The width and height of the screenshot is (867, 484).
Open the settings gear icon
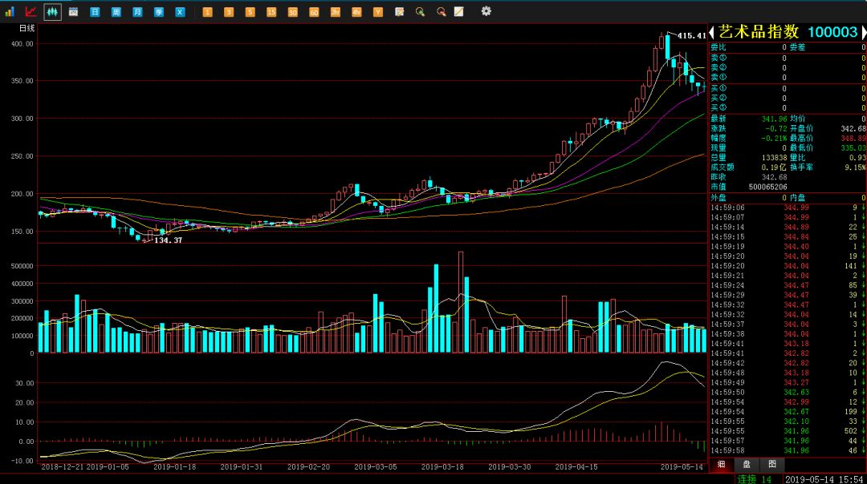[486, 11]
